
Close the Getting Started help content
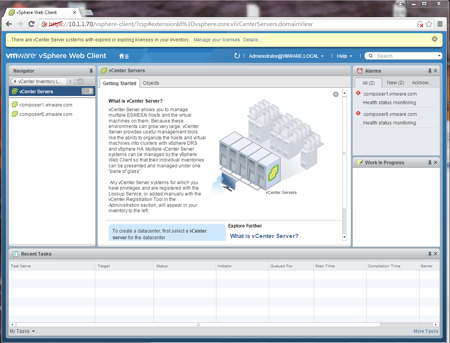(x=336, y=94)
